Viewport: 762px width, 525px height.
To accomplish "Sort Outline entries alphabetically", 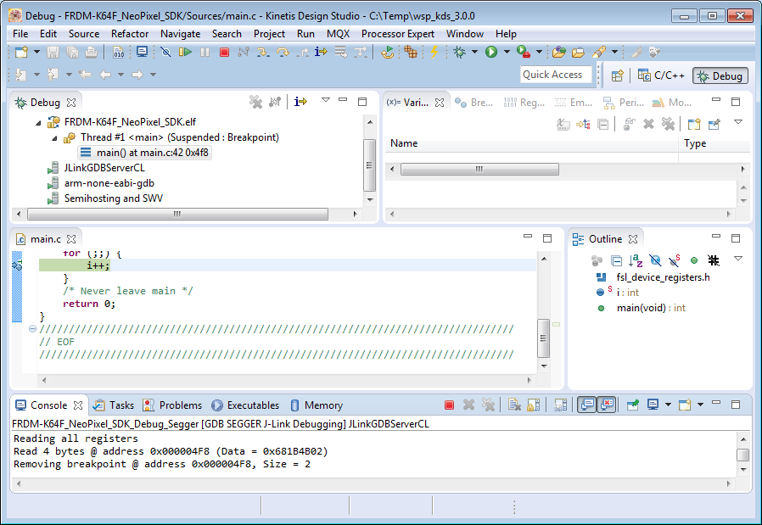I will coord(636,260).
